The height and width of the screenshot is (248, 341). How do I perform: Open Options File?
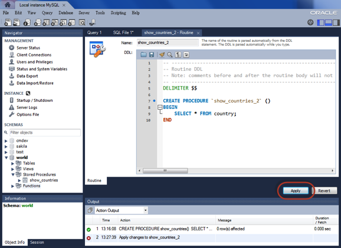click(x=24, y=114)
